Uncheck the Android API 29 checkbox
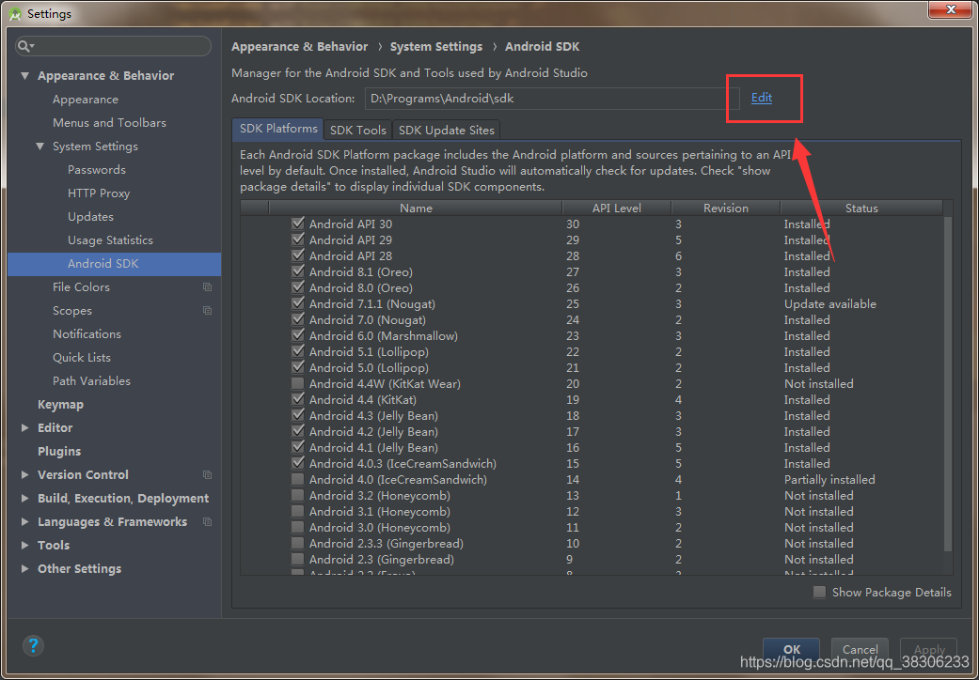This screenshot has width=979, height=680. coord(298,240)
